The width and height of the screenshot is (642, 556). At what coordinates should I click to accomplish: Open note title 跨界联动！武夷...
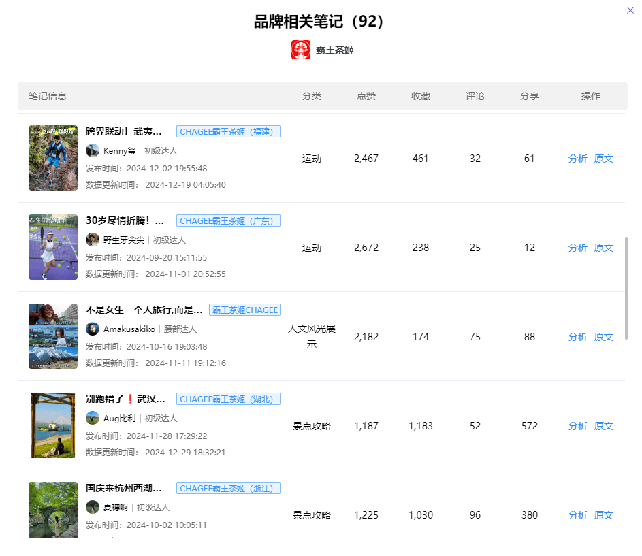124,131
